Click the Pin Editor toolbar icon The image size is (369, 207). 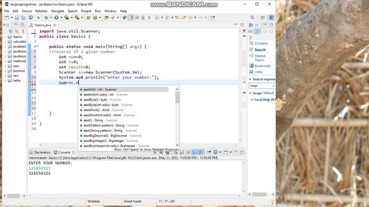[213, 18]
